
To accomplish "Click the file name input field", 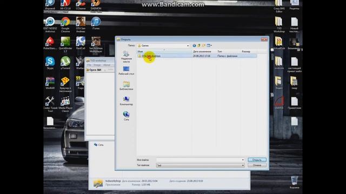I will pos(198,160).
